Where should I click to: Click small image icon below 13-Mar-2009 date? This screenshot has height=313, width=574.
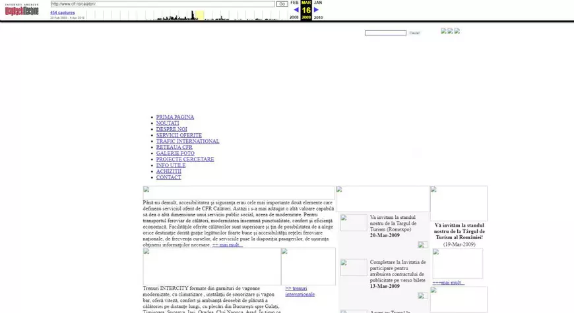pyautogui.click(x=422, y=296)
